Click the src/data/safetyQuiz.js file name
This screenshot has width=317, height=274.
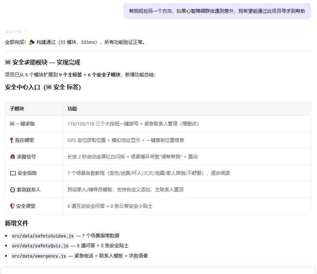click(40, 246)
